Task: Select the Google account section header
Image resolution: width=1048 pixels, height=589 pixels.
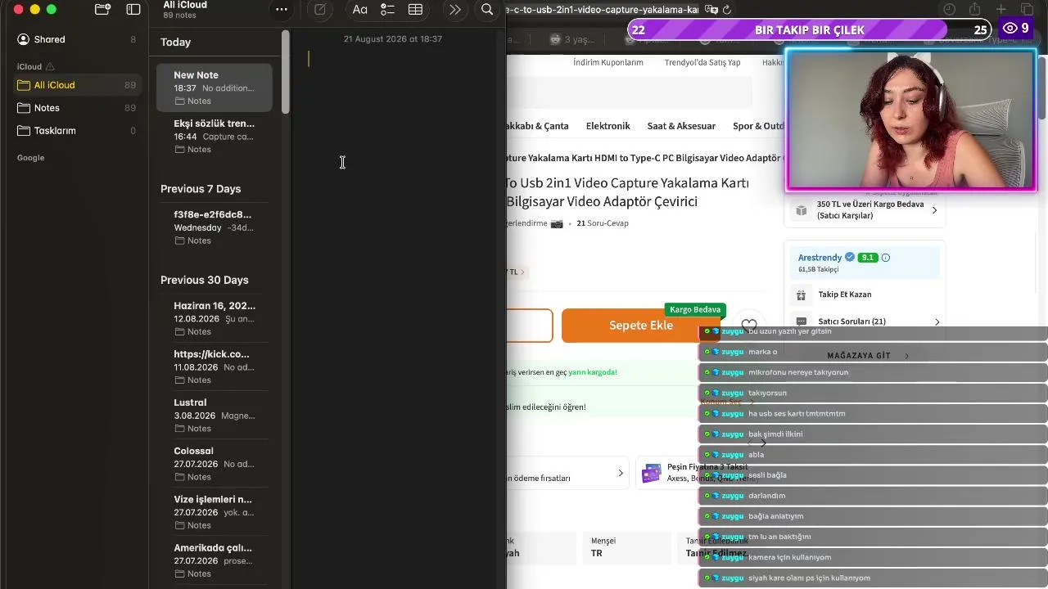Action: click(30, 158)
